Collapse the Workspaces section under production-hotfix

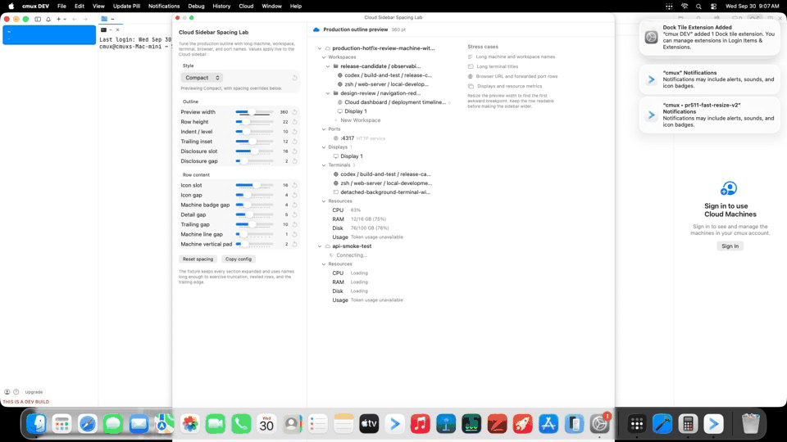324,57
